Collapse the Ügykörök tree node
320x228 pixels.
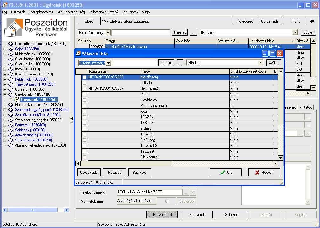pos(5,94)
